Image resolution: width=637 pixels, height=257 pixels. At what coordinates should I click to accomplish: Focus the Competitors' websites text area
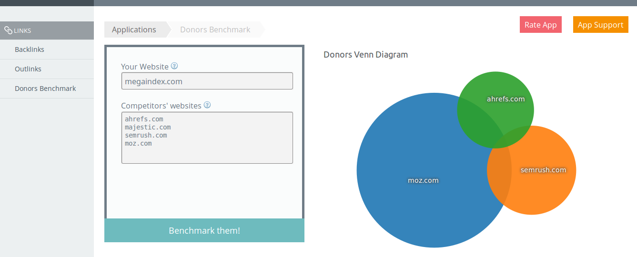point(207,138)
